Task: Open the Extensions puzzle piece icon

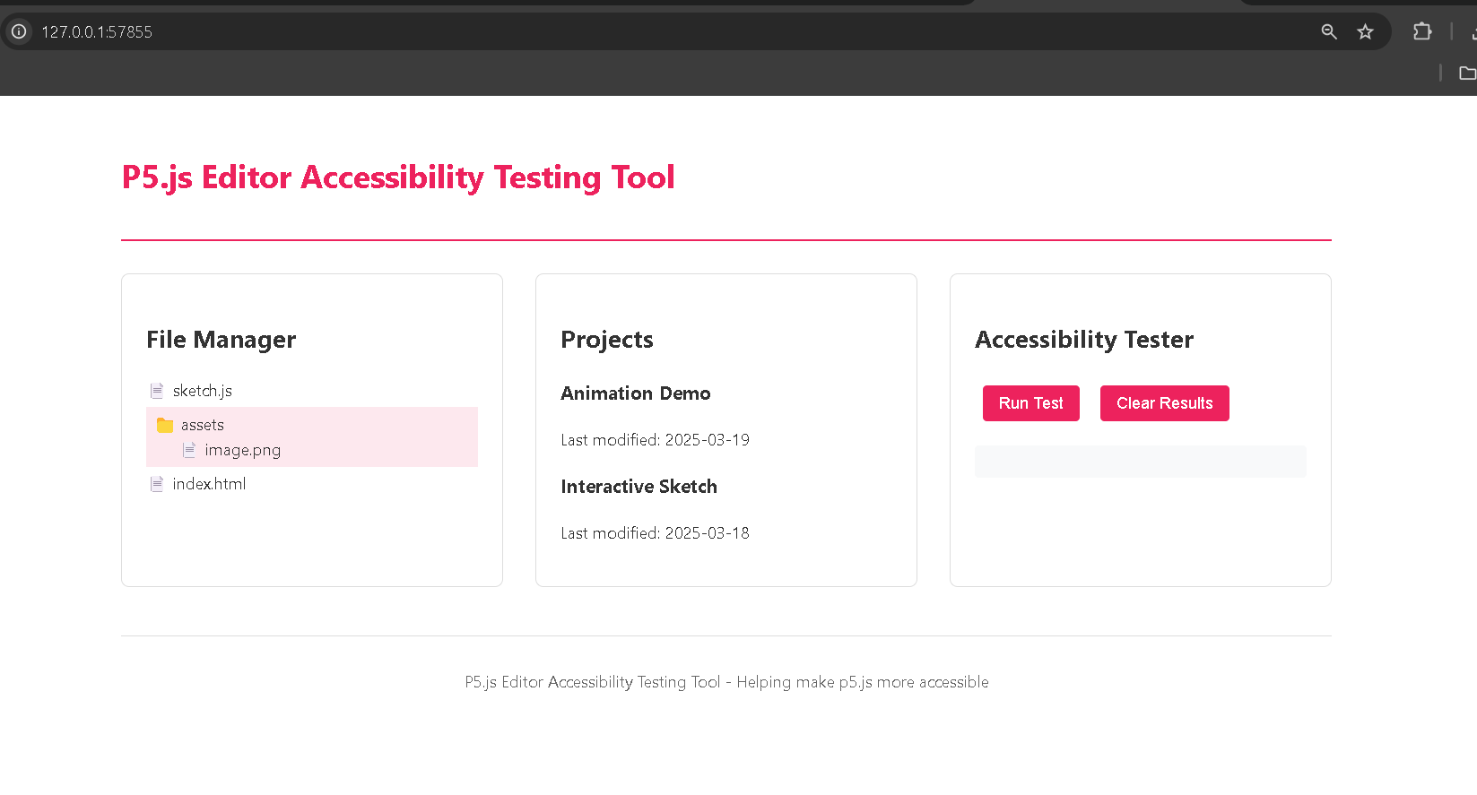Action: (1422, 32)
